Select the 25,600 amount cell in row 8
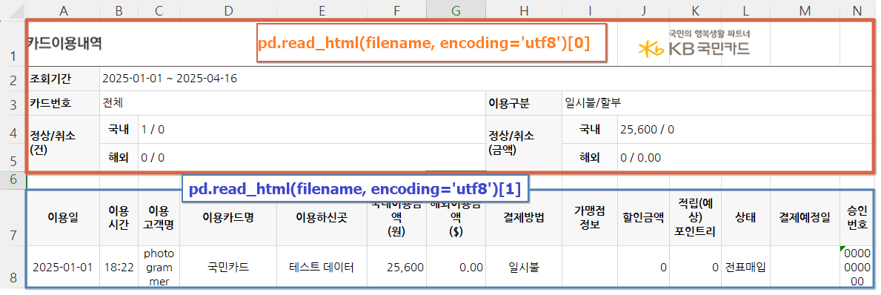Image resolution: width=881 pixels, height=295 pixels. pyautogui.click(x=396, y=268)
